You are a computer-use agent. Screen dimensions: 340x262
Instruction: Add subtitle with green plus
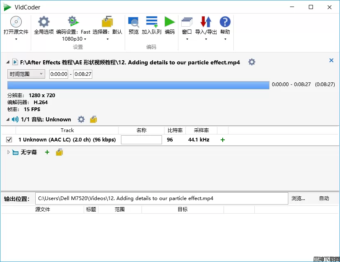47,152
